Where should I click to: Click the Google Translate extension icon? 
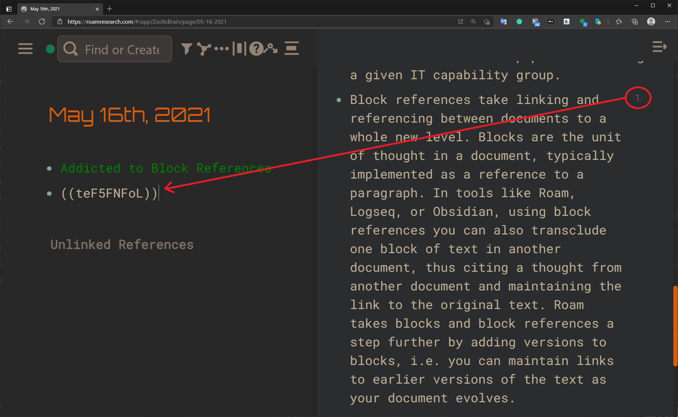(x=503, y=22)
